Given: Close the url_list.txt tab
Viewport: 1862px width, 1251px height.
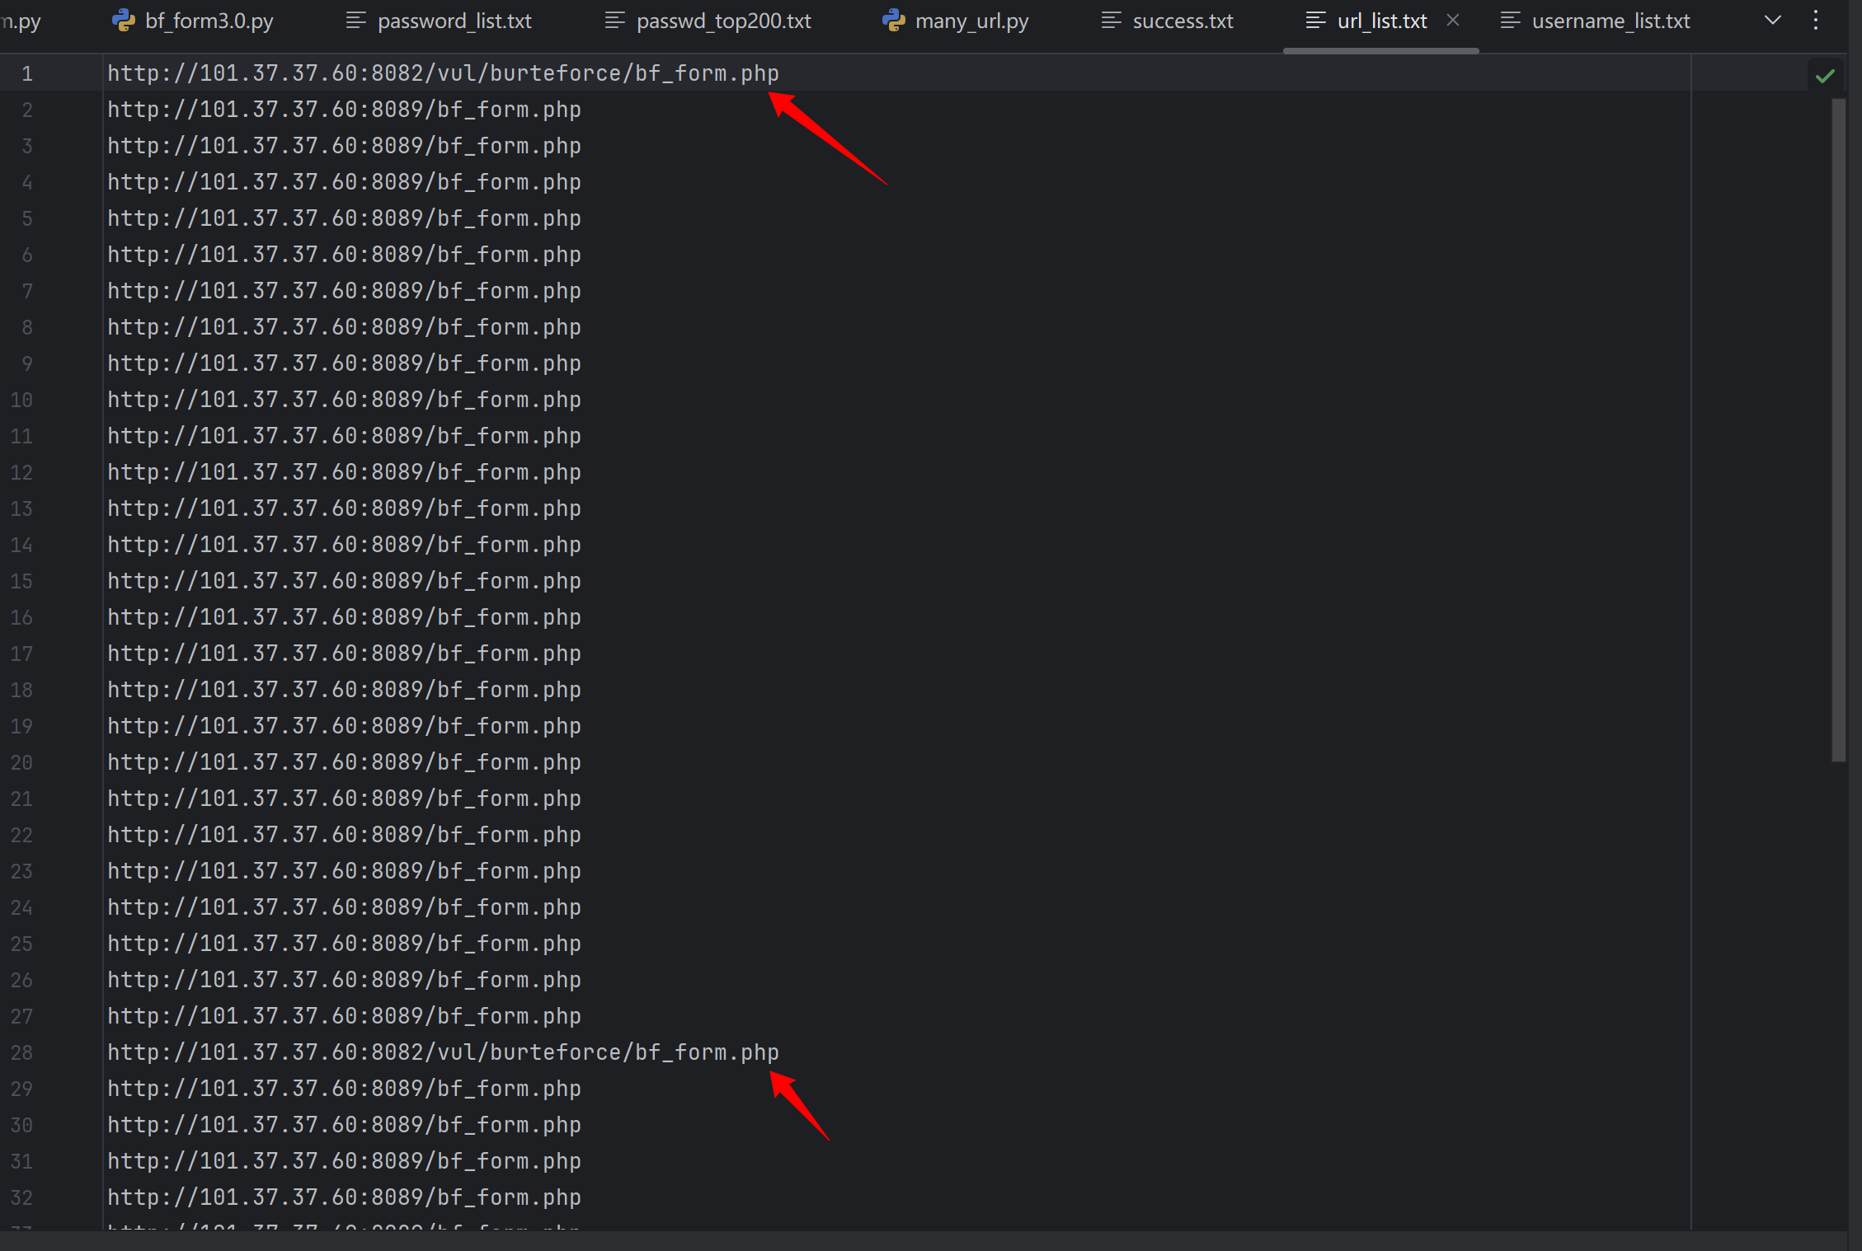Looking at the screenshot, I should click(1453, 21).
